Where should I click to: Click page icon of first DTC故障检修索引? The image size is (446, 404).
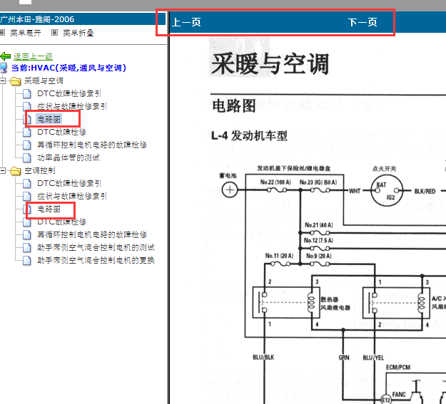(26, 94)
